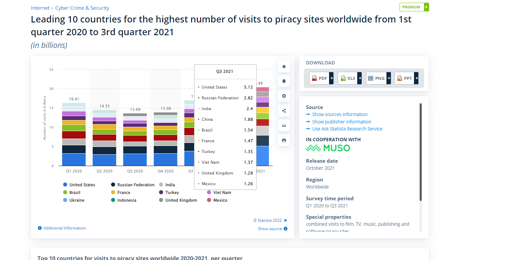Image resolution: width=510 pixels, height=260 pixels.
Task: Click the MUSO logo
Action: click(x=328, y=148)
